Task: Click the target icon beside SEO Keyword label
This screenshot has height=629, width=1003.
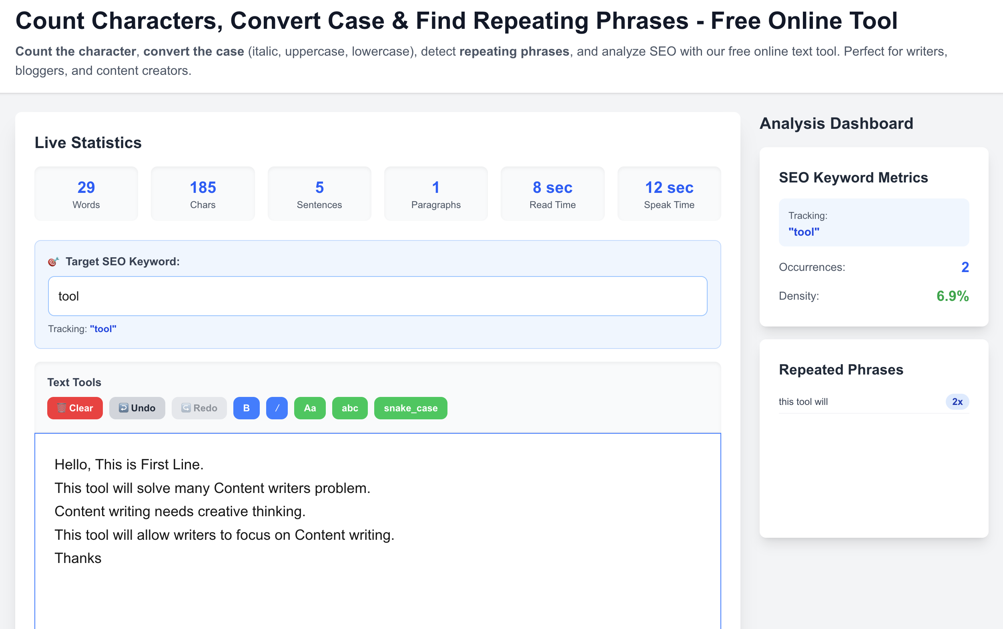Action: (x=53, y=262)
